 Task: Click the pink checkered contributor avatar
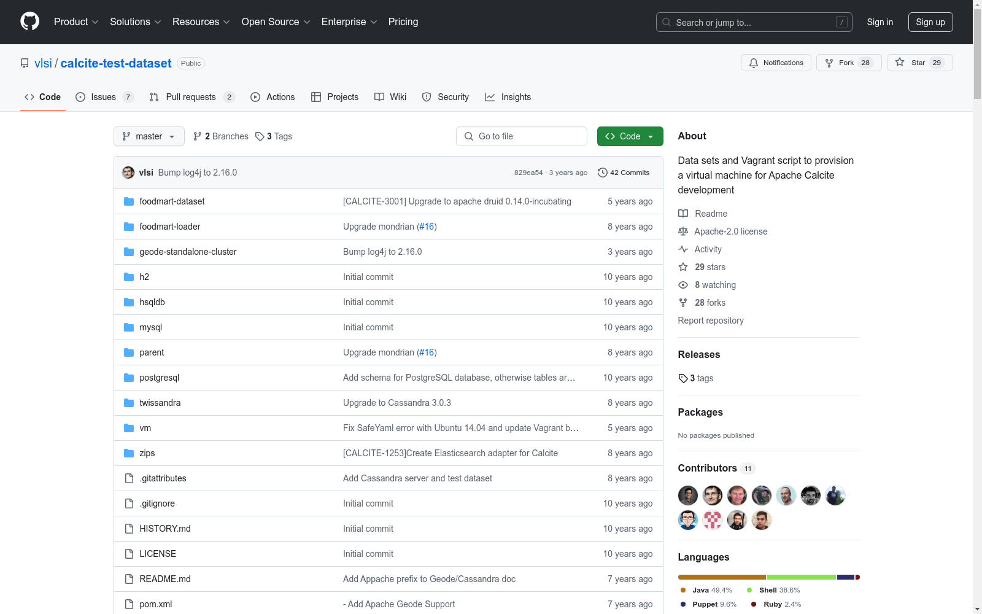pos(713,520)
